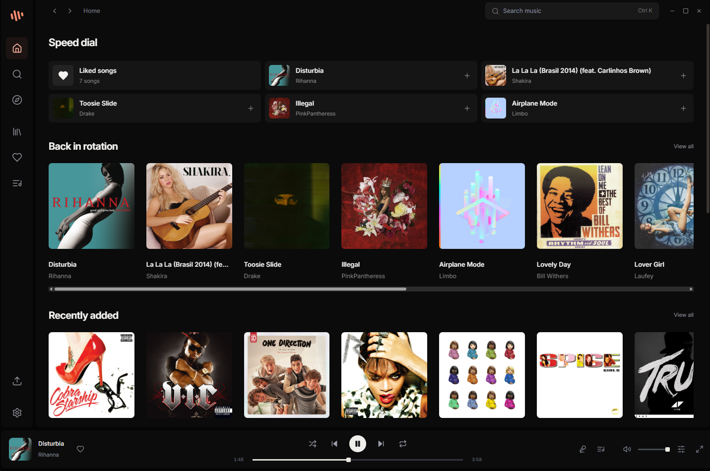Open the Search sidebar icon

pyautogui.click(x=17, y=74)
